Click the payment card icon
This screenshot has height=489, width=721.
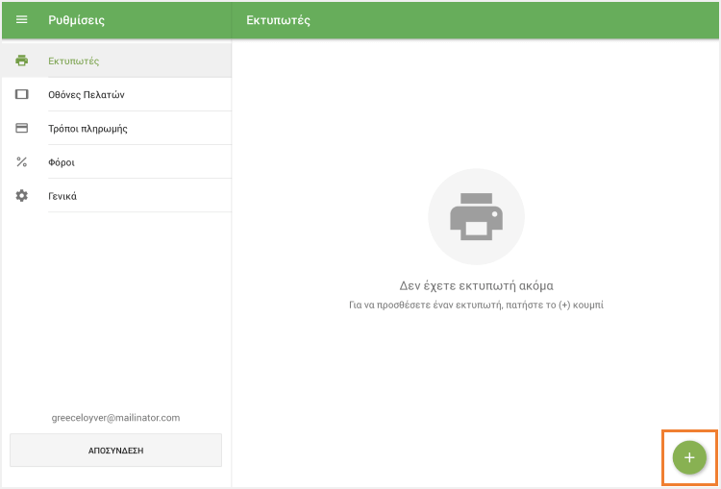tap(21, 128)
